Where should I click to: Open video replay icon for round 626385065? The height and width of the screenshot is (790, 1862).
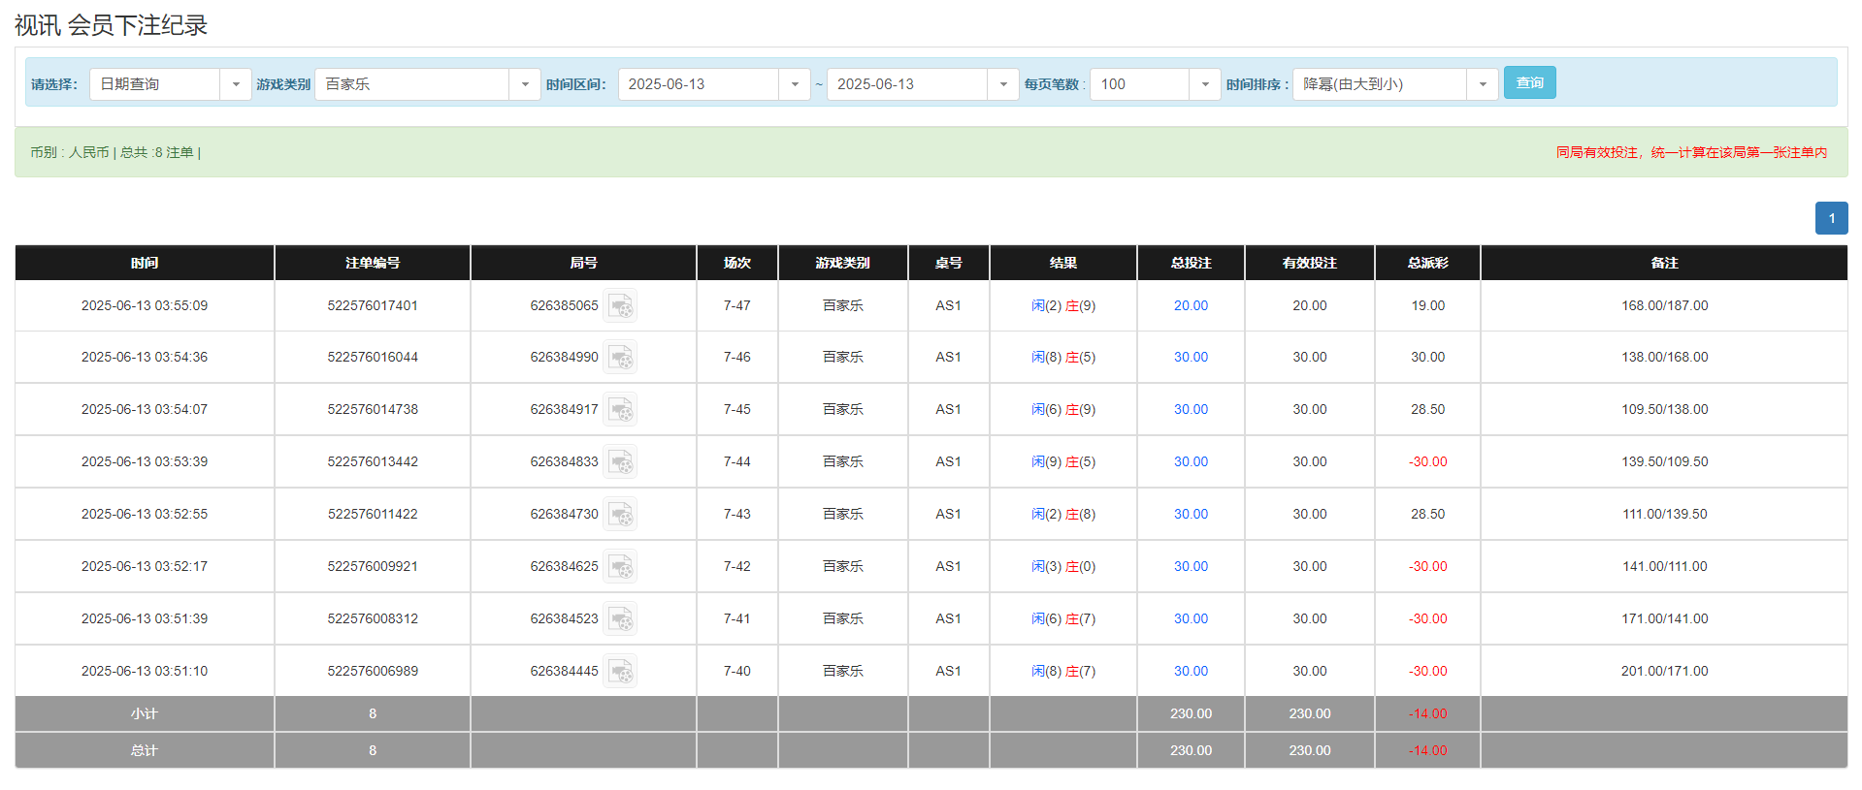pyautogui.click(x=620, y=306)
